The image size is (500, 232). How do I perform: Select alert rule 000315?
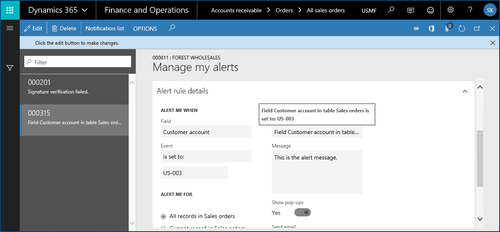click(74, 120)
